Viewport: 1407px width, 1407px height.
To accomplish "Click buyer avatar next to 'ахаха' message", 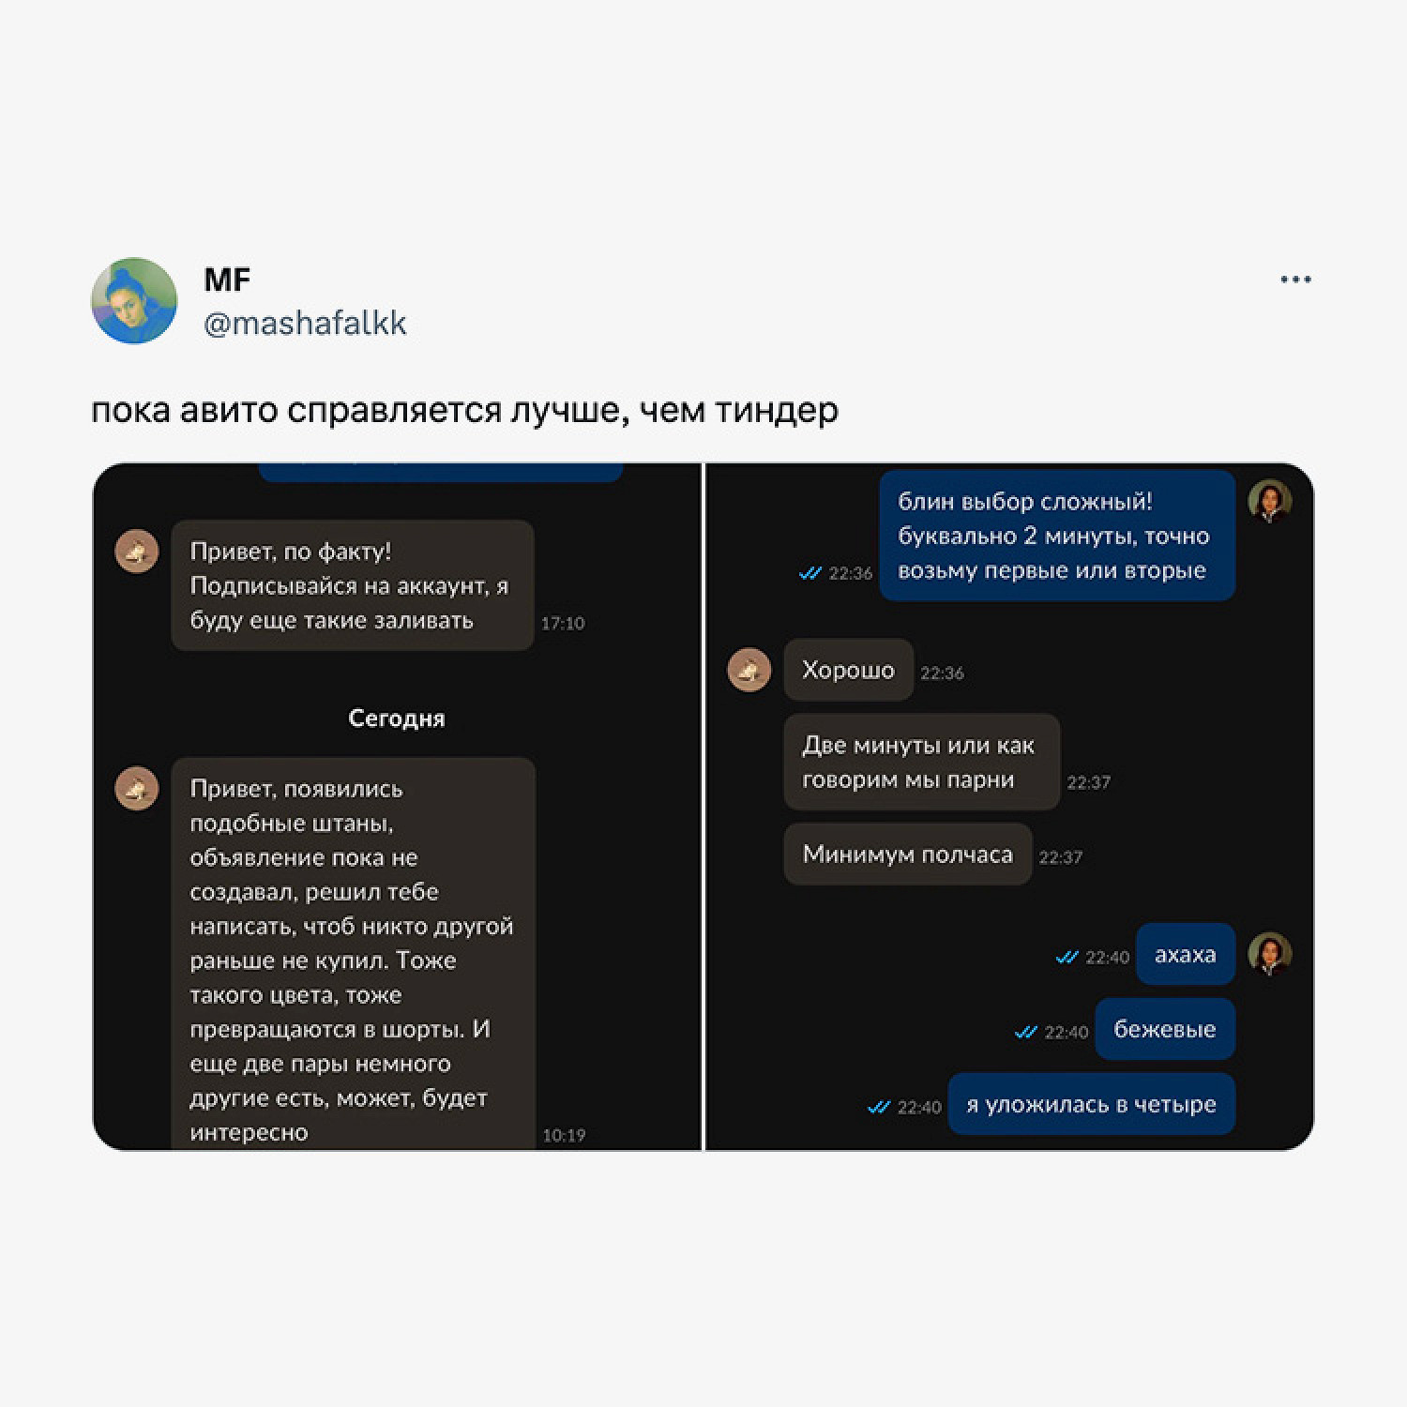I will click(1270, 954).
